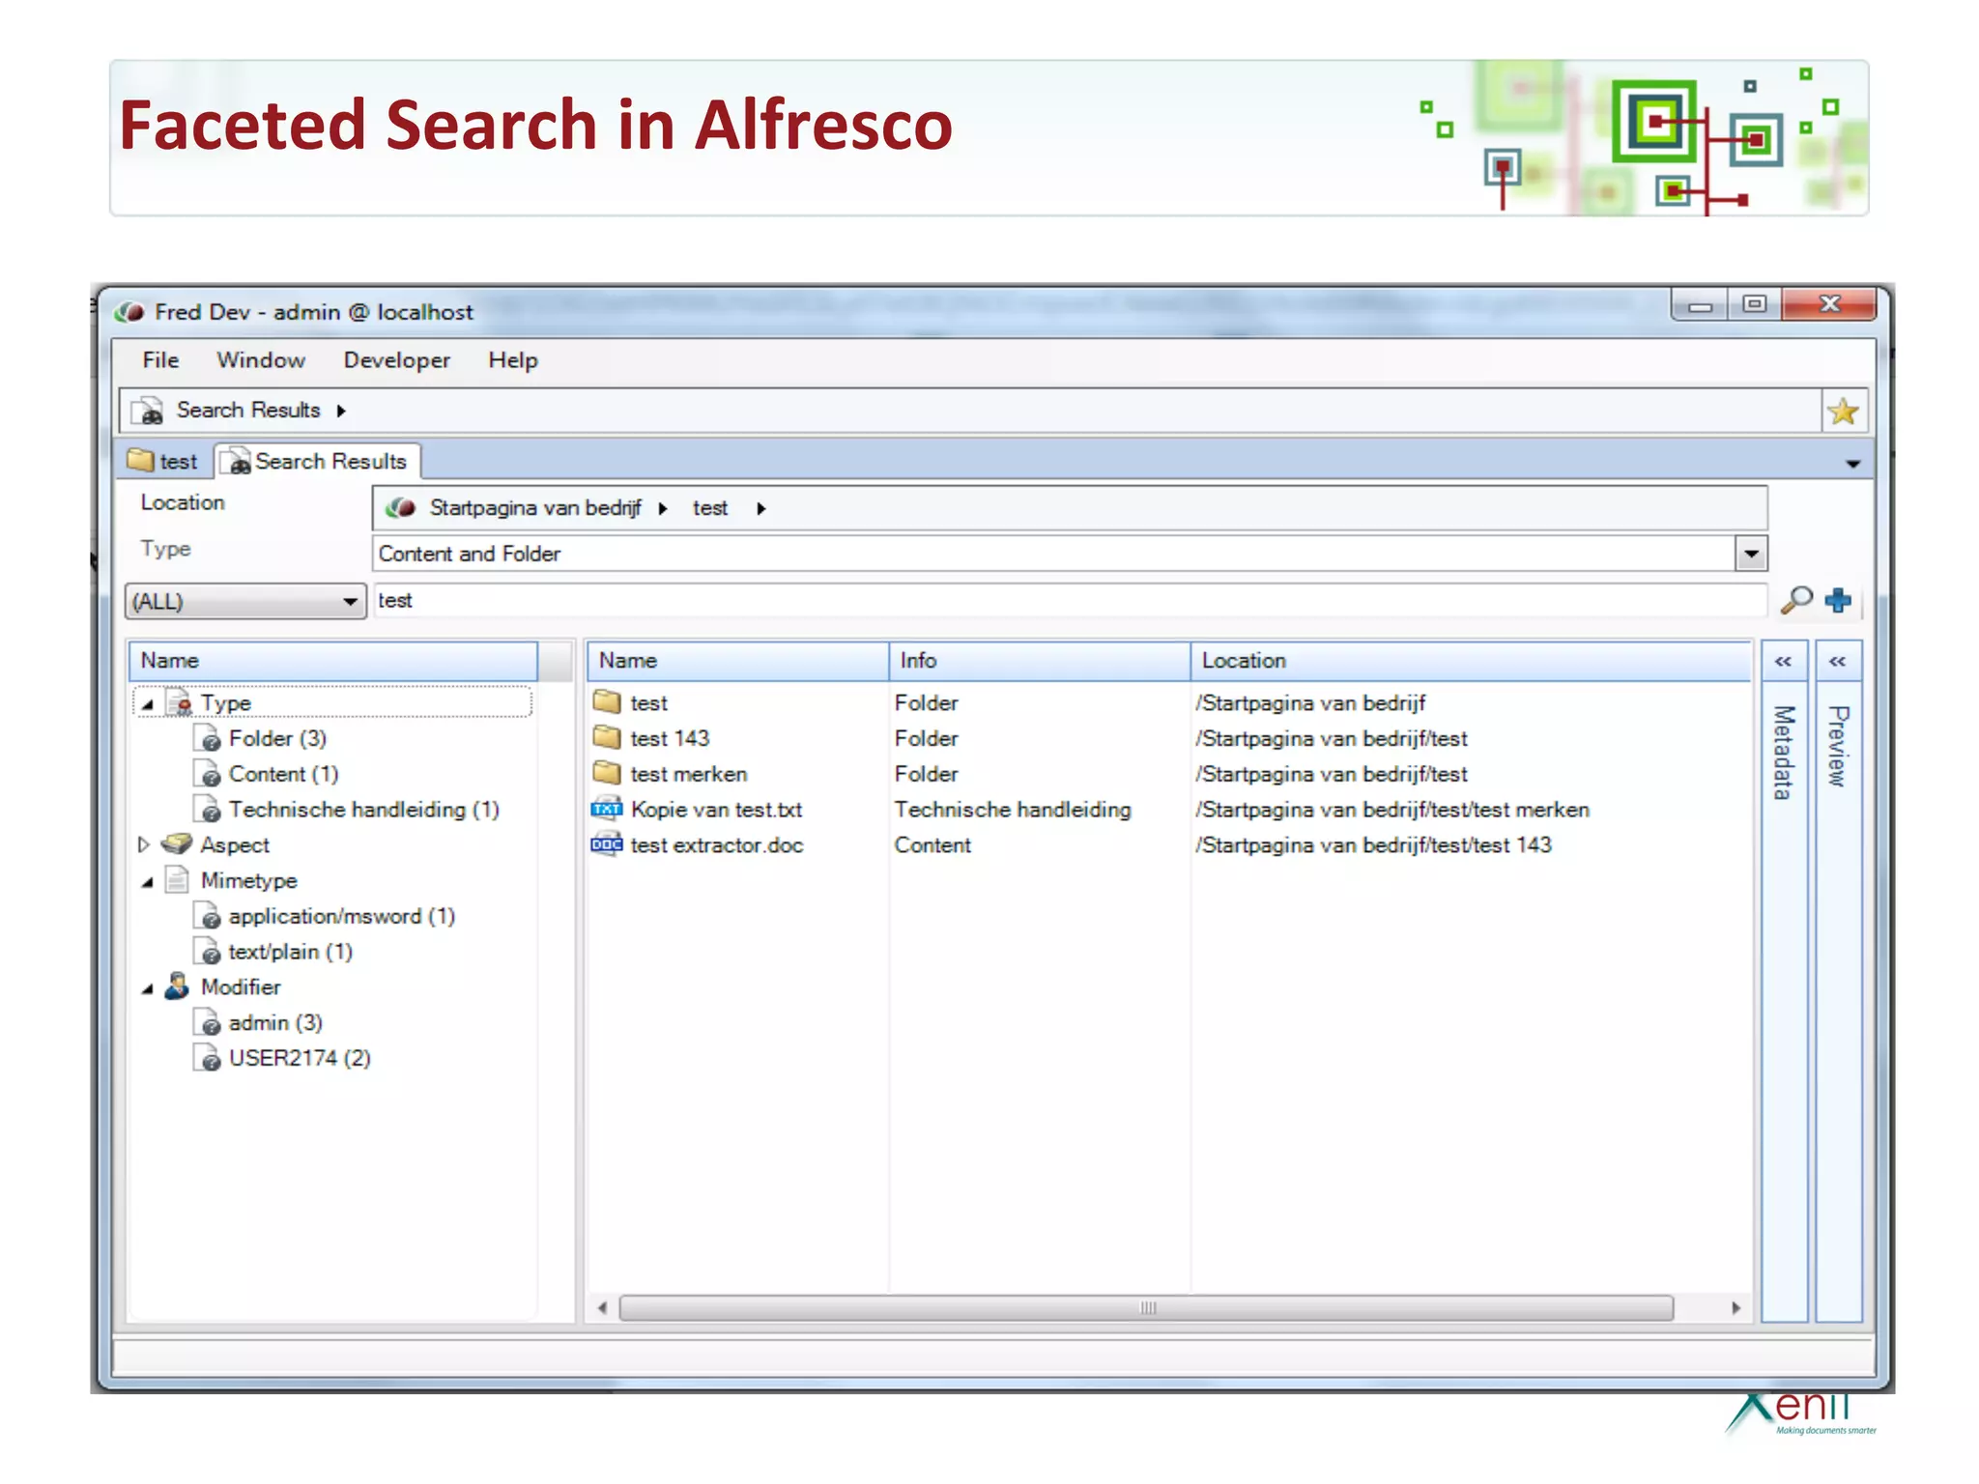The height and width of the screenshot is (1484, 1979).
Task: Click the facet panel Name header
Action: coord(333,661)
